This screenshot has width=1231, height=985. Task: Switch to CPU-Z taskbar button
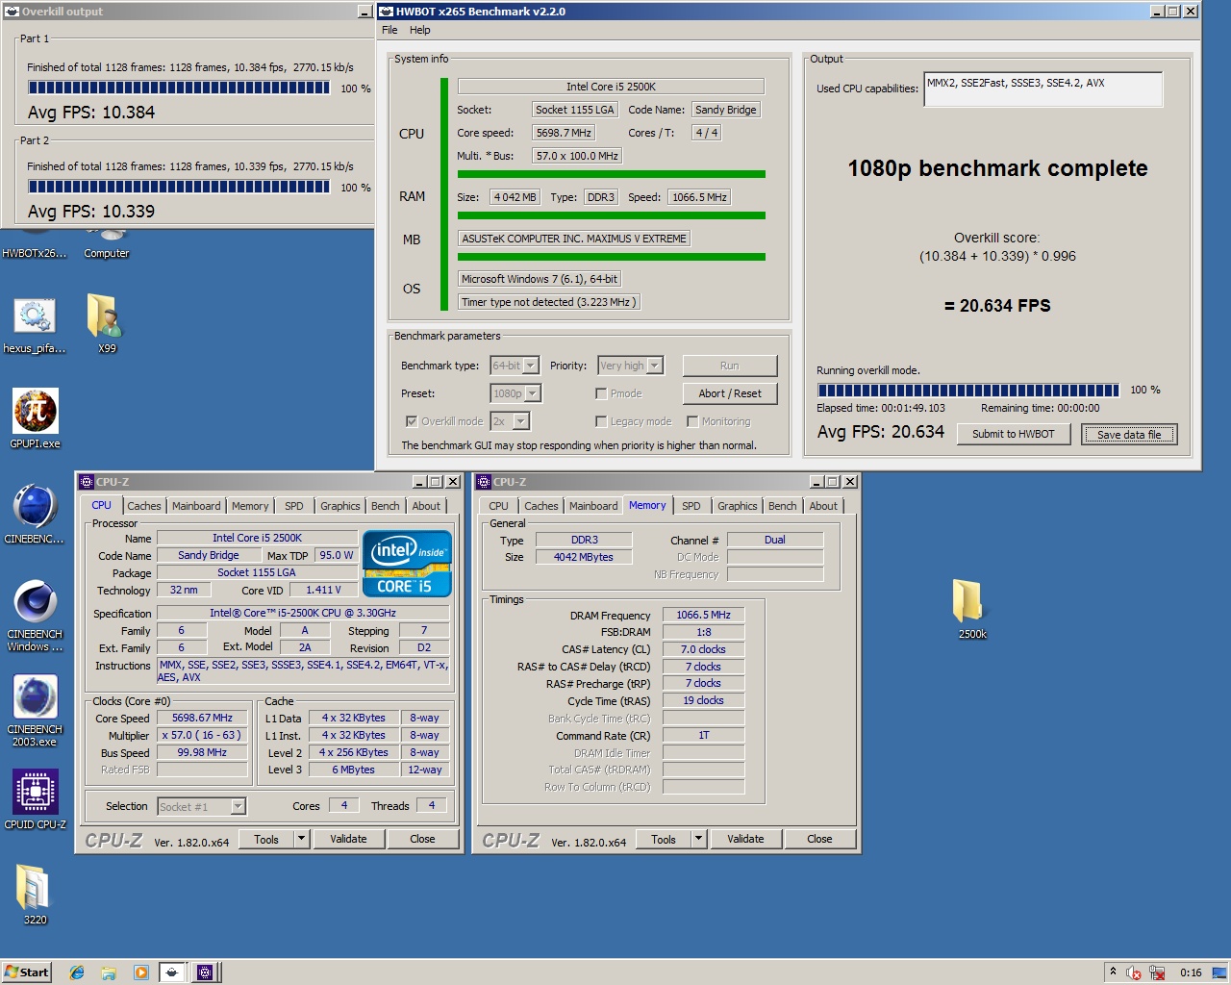click(x=205, y=972)
